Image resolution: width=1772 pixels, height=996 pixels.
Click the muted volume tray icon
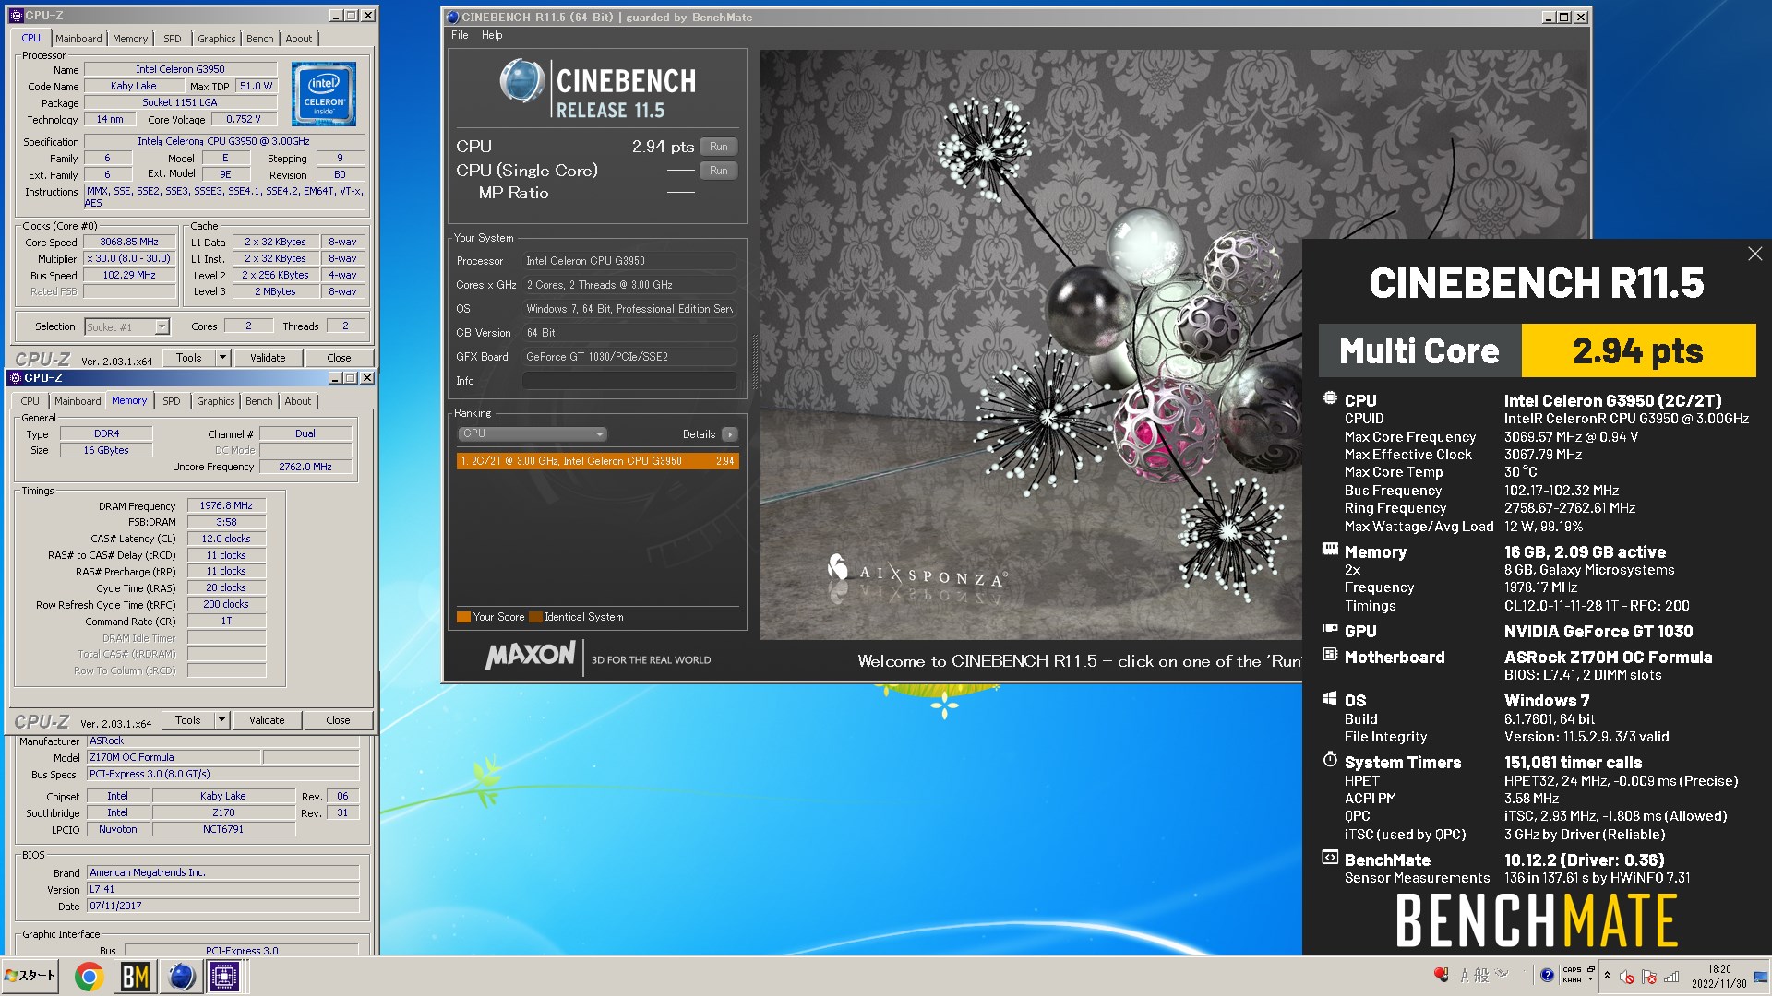pyautogui.click(x=1627, y=977)
